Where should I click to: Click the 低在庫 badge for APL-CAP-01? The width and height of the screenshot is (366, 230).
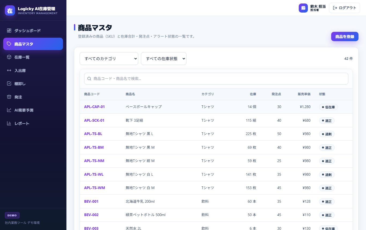click(328, 107)
